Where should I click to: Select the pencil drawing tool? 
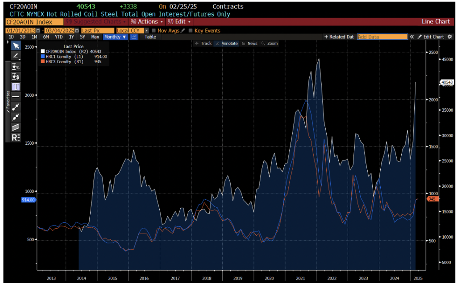[16, 56]
